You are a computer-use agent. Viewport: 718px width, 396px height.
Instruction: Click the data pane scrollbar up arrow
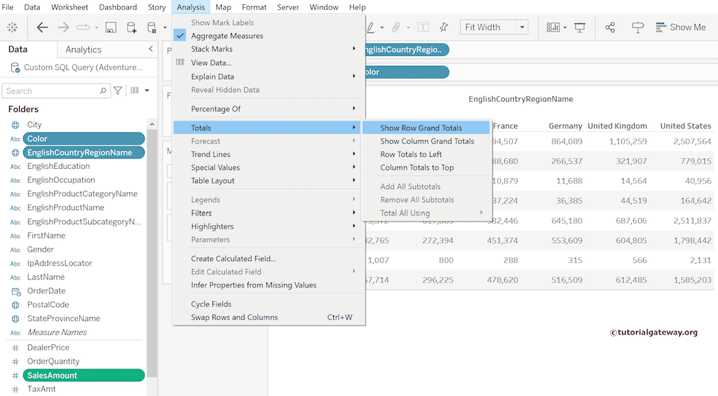click(x=152, y=124)
